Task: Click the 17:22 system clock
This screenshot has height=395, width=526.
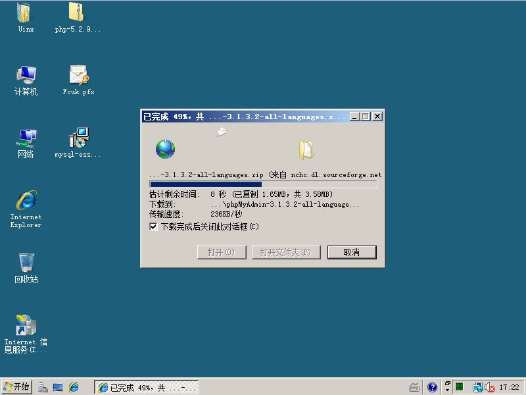Action: coord(509,387)
